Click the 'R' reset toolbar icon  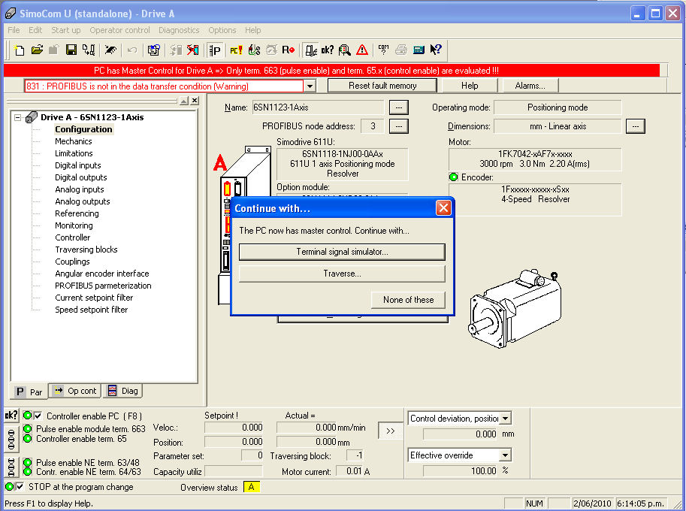point(288,50)
